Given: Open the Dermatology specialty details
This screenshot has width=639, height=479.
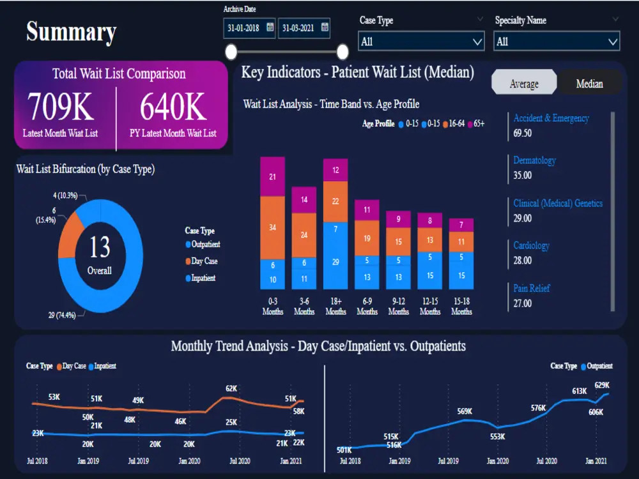Looking at the screenshot, I should [x=534, y=160].
